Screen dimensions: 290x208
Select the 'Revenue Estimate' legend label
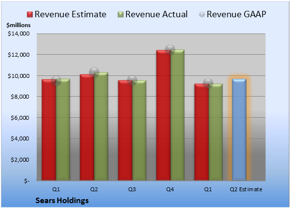pos(71,14)
